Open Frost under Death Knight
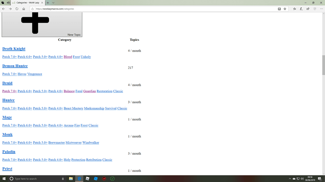 click(x=76, y=57)
